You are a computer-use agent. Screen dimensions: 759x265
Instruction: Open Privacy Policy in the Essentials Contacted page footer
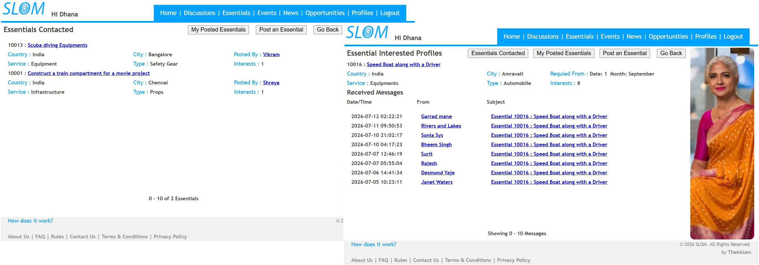click(x=170, y=237)
